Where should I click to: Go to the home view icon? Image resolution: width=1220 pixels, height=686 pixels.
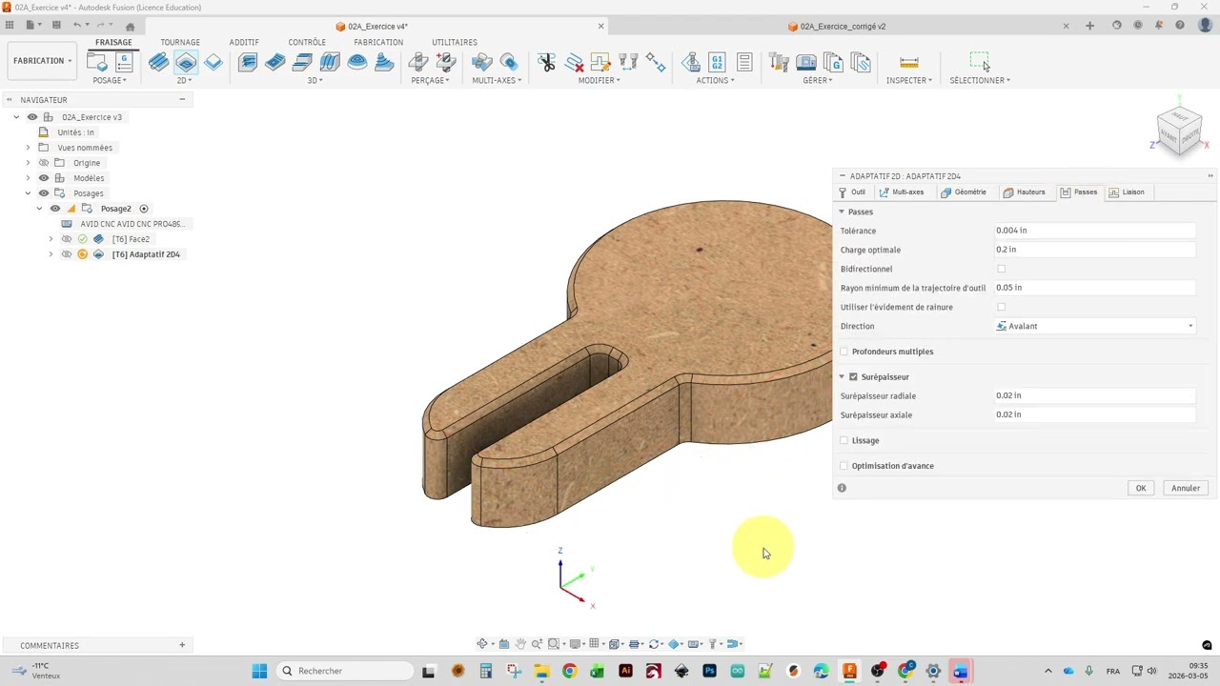tap(131, 27)
